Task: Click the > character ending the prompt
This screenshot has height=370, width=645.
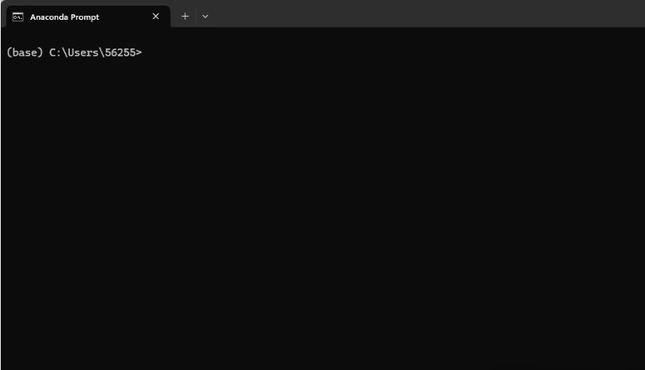Action: [x=139, y=52]
